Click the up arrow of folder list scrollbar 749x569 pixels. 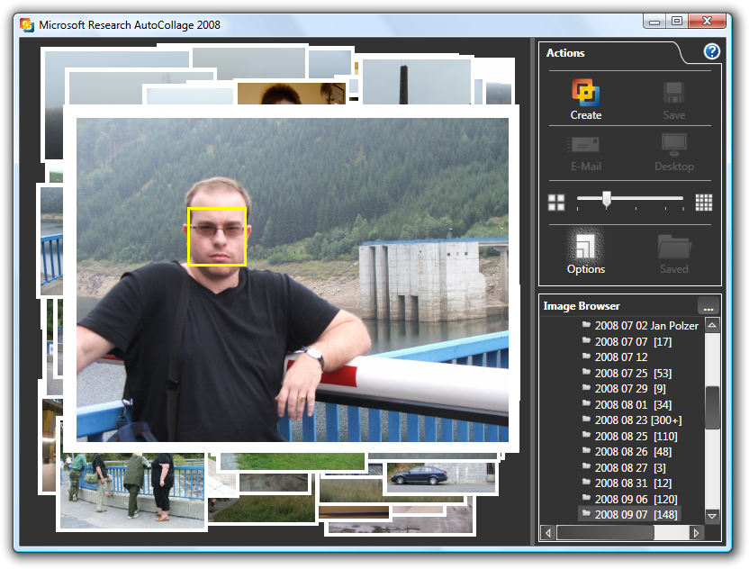(712, 325)
